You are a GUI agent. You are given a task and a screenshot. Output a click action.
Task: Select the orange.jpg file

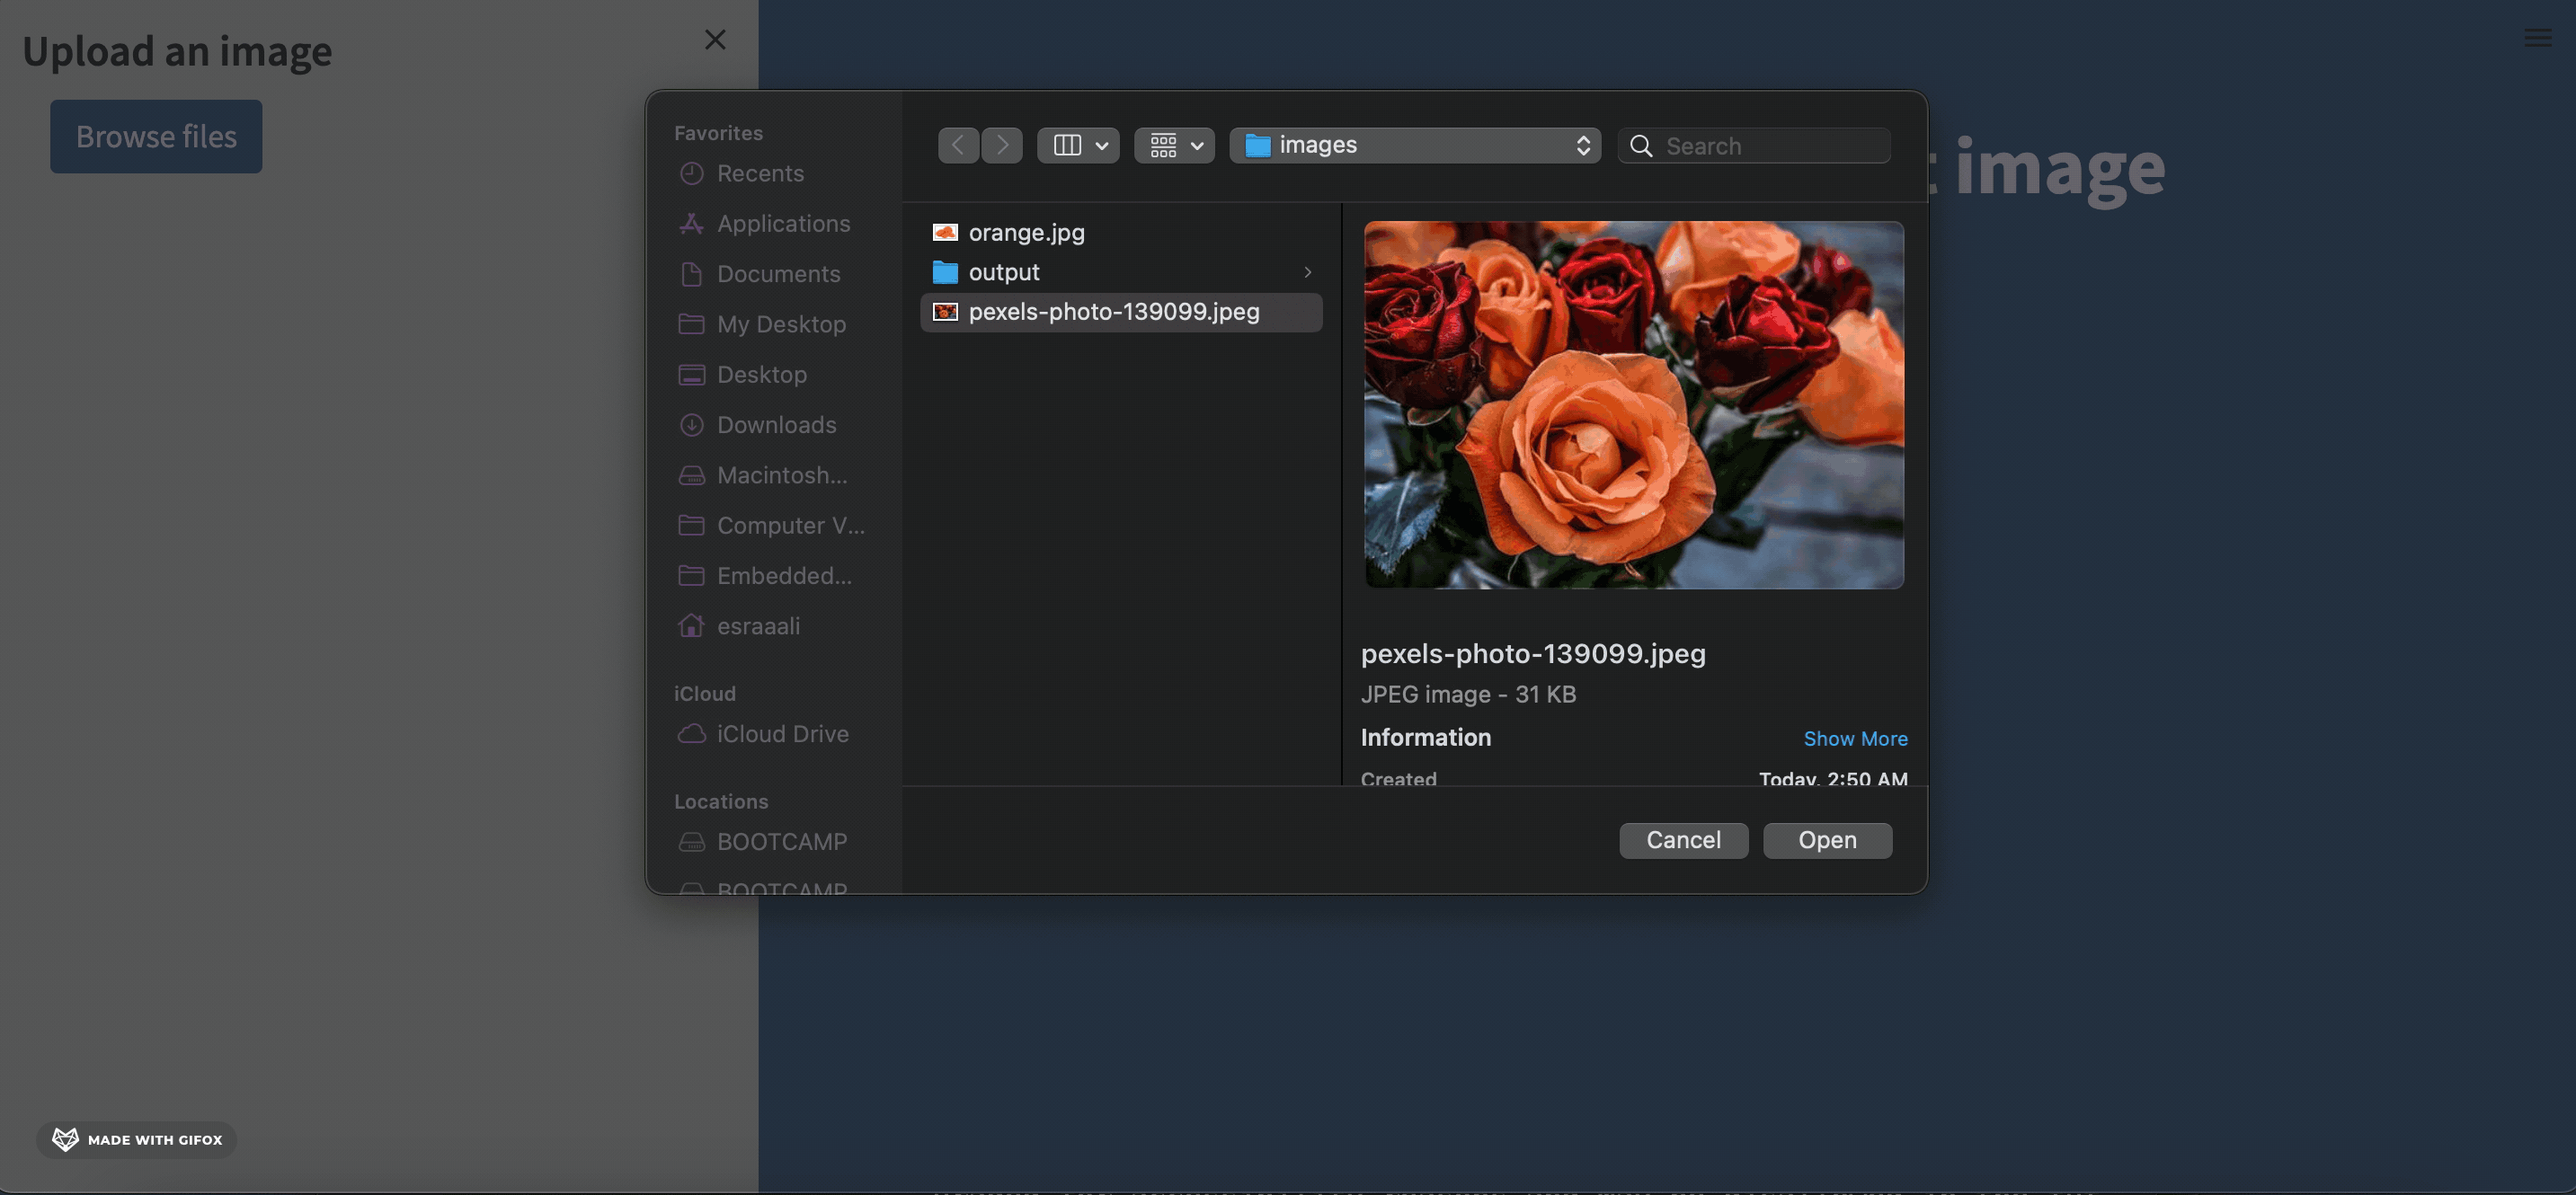[x=1026, y=232]
